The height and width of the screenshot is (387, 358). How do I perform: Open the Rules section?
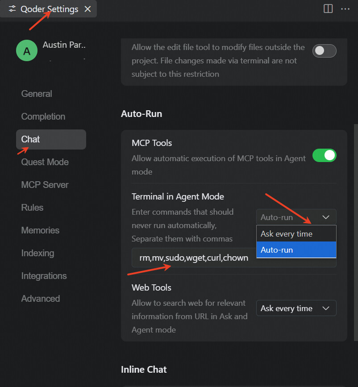tap(33, 208)
